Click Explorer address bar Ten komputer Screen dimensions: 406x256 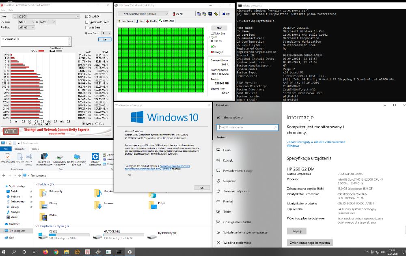click(39, 176)
